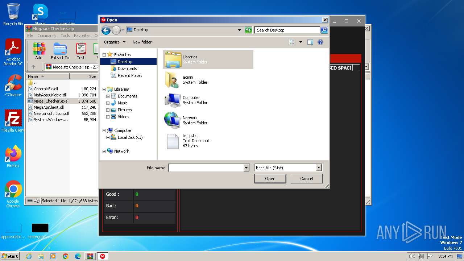Click the volume icon in system tray
464x261 pixels.
click(412, 256)
